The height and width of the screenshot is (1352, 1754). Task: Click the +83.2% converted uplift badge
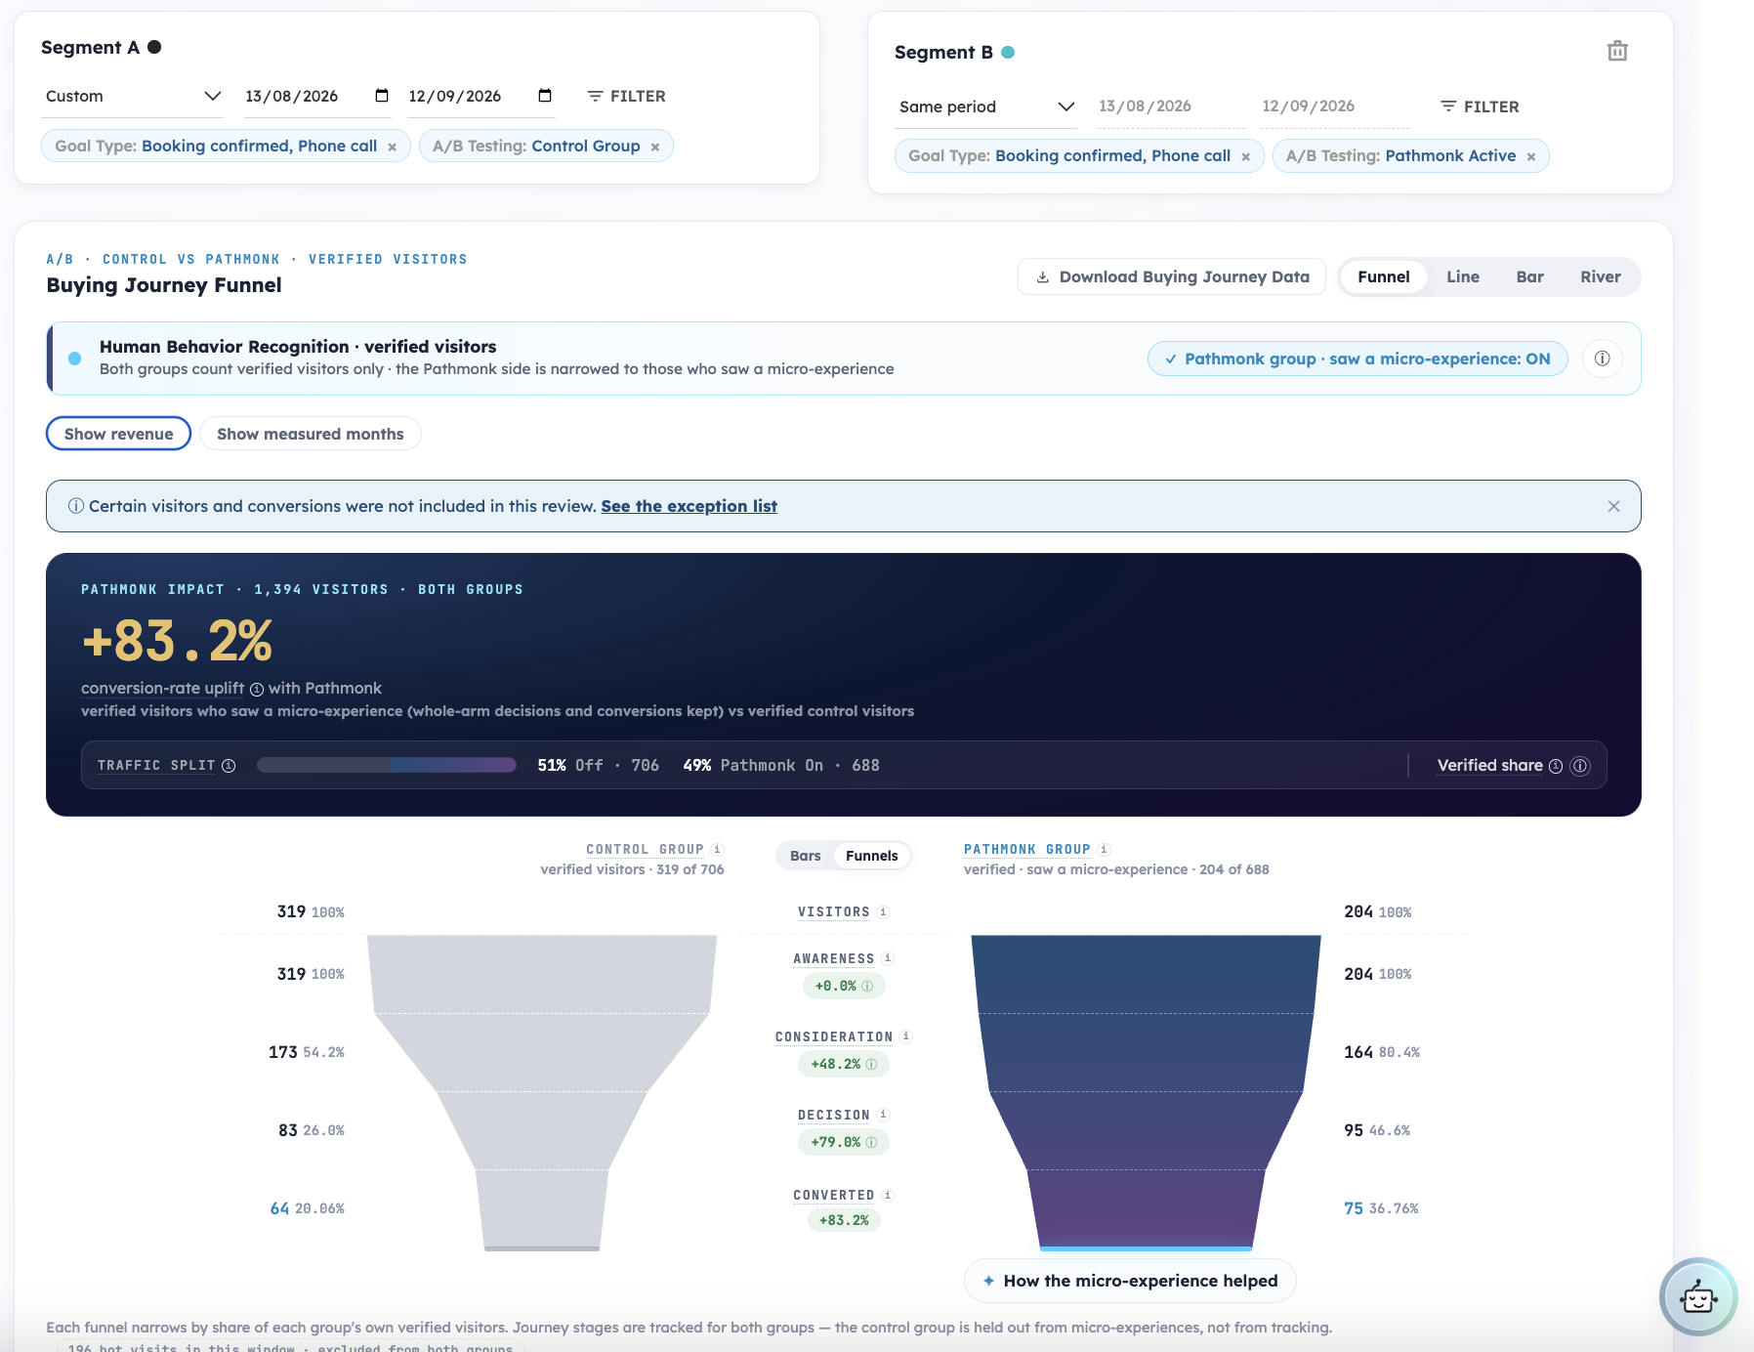[x=844, y=1220]
